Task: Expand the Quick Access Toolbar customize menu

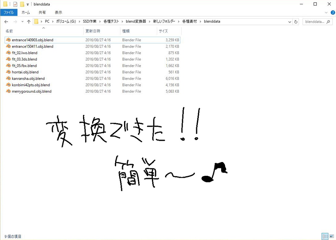Action: 27,4
